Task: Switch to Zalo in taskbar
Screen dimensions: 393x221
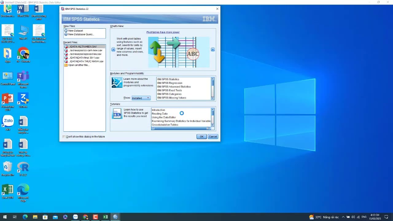Action: click(x=76, y=217)
